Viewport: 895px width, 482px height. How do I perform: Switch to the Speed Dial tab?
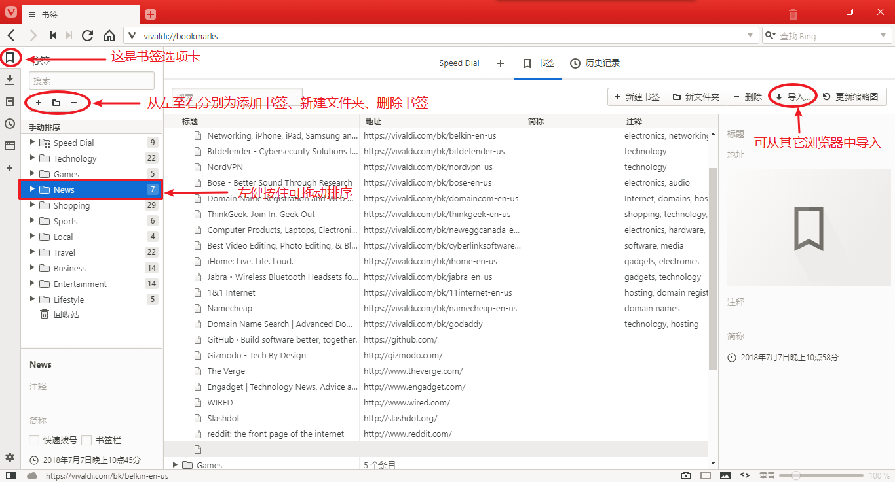(x=459, y=63)
